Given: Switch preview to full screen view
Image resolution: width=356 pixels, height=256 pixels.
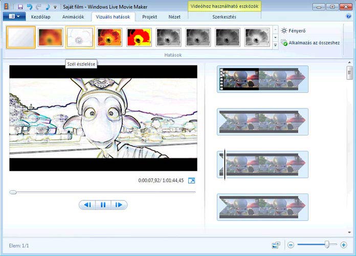Looking at the screenshot, I should coord(191,181).
